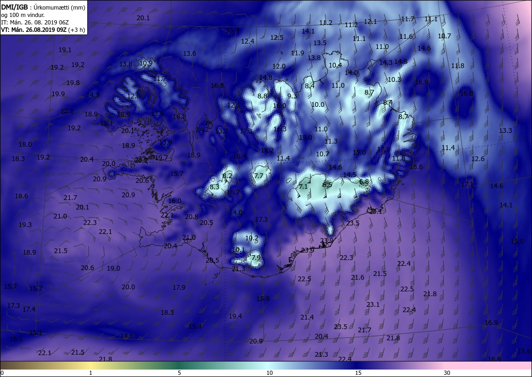Screen dimensions: 532x377
Task: Click the map value '10.4'
Action: click(335, 65)
